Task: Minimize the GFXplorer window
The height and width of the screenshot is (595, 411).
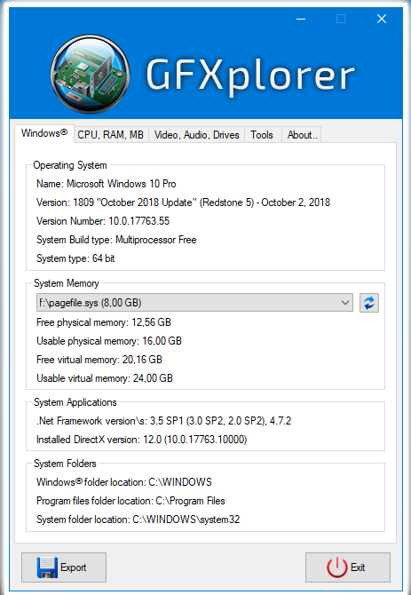Action: [x=301, y=19]
